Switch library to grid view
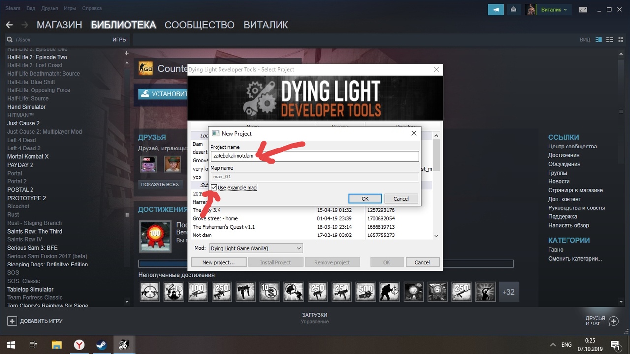The image size is (630, 354). [x=621, y=39]
